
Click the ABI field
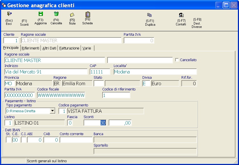[35, 140]
